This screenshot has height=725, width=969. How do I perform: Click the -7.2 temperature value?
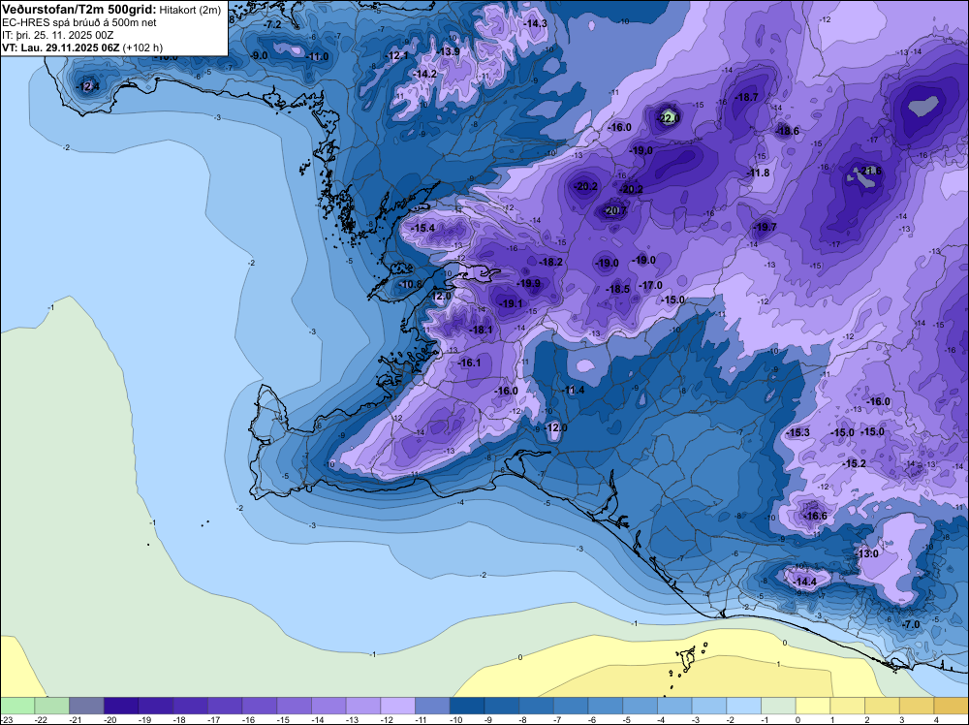(272, 24)
